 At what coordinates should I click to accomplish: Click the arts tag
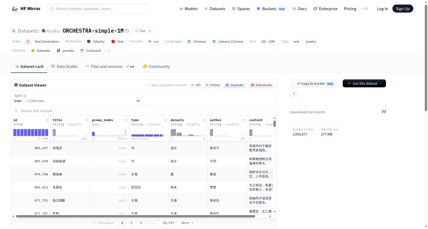(x=296, y=42)
